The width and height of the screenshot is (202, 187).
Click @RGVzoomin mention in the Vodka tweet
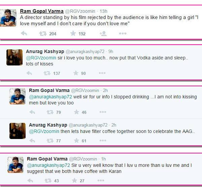tap(41, 58)
